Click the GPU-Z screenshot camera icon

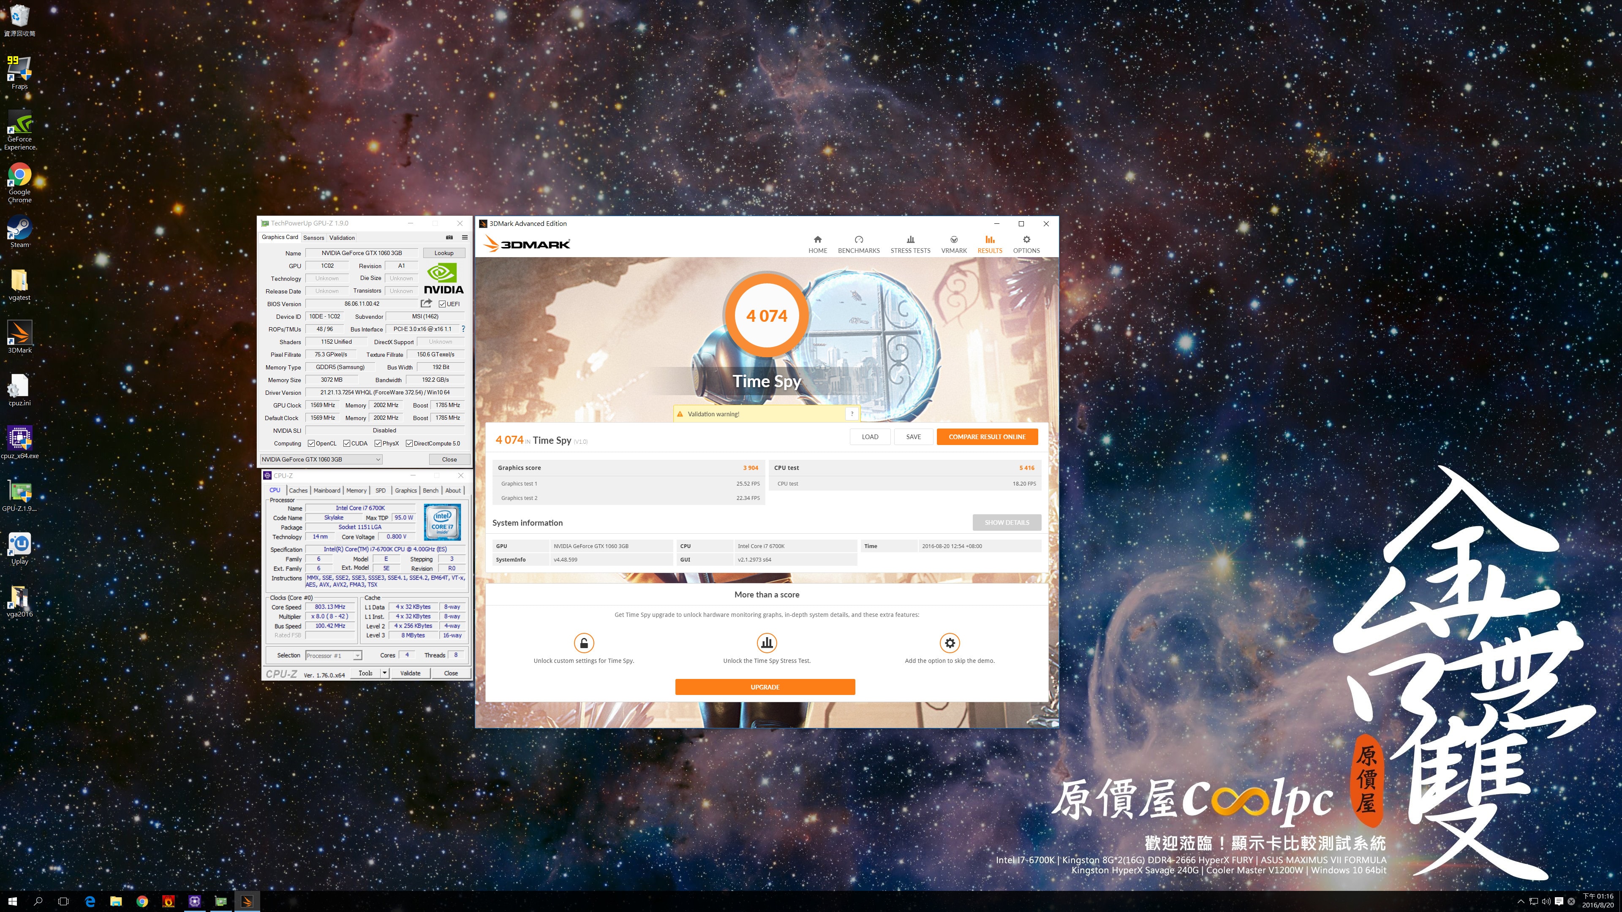[449, 237]
